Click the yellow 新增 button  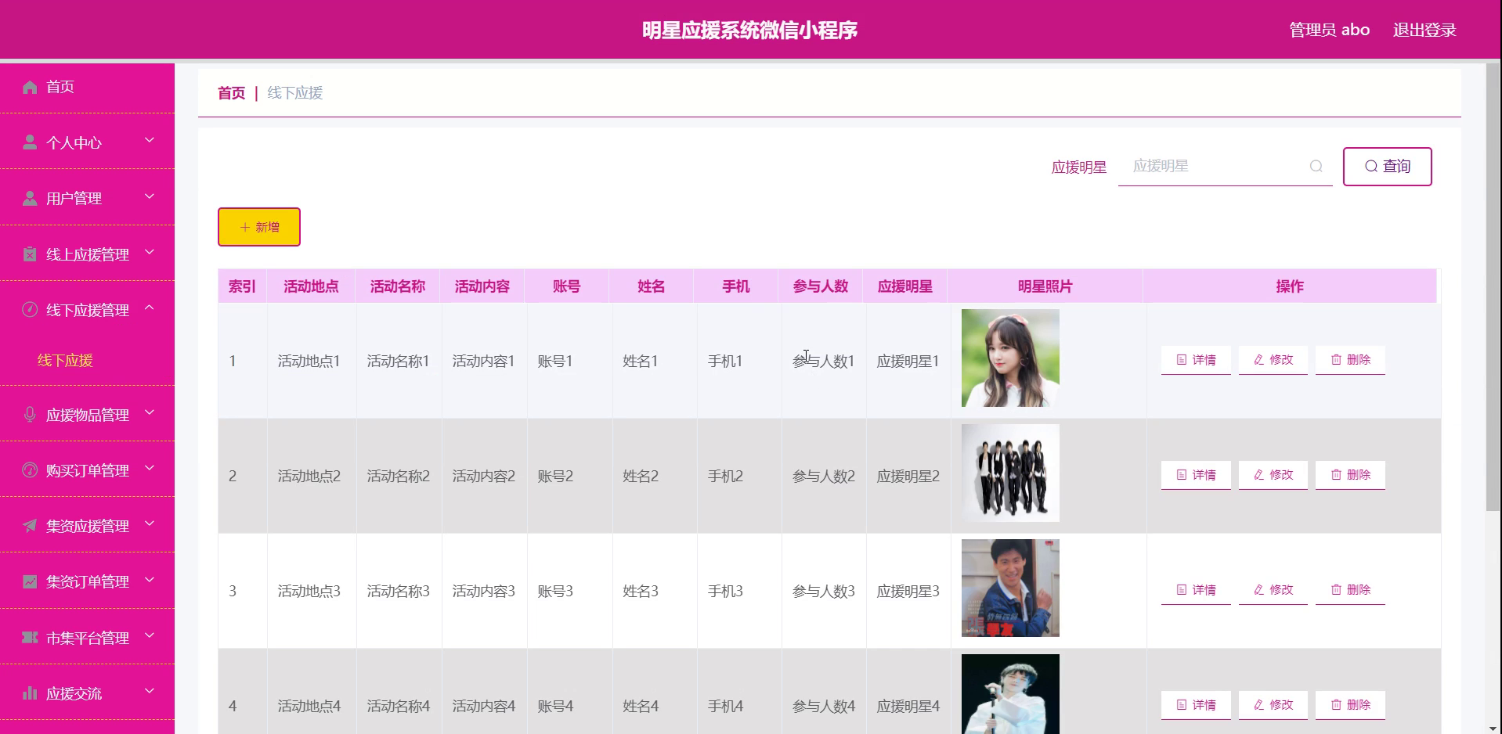[259, 227]
